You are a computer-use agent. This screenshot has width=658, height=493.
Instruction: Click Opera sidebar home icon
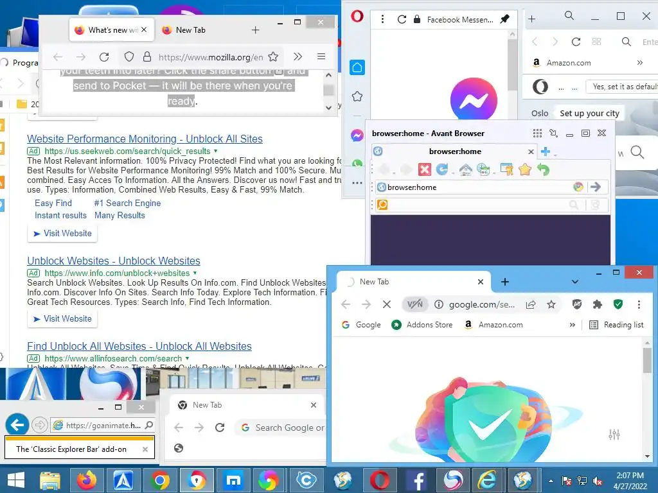click(x=357, y=67)
